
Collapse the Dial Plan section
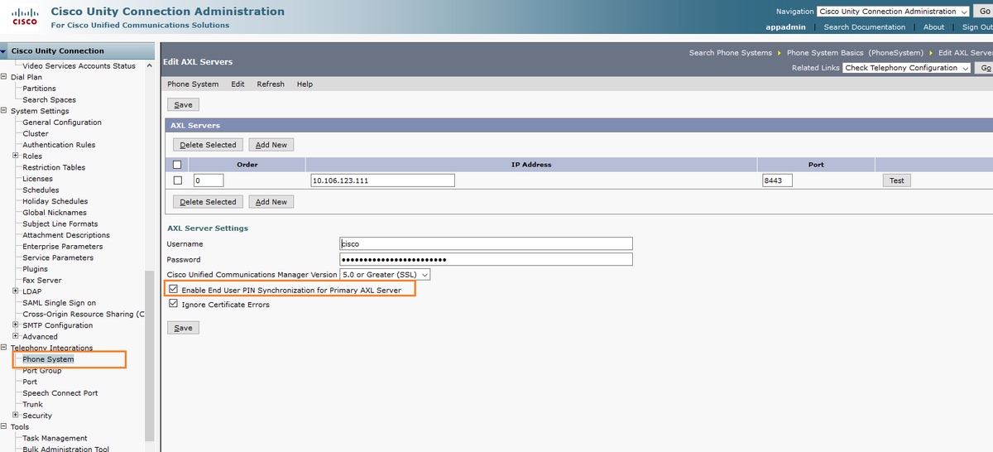(4, 77)
